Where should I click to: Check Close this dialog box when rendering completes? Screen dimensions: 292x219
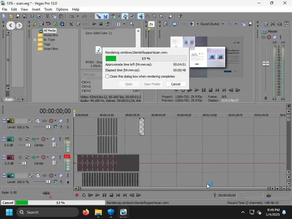point(107,76)
